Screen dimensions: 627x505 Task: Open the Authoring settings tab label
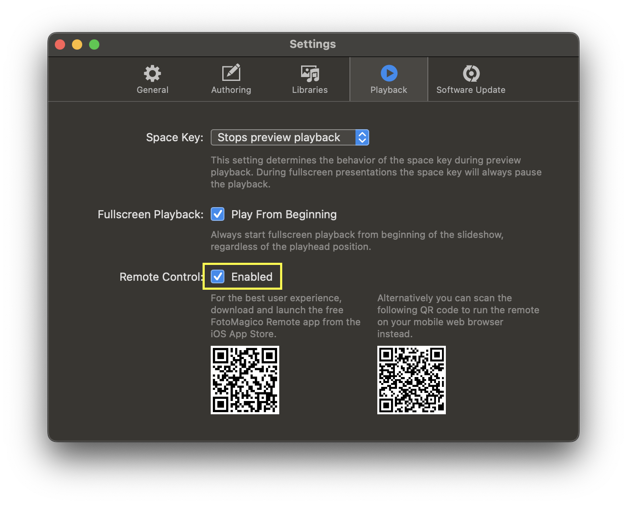pyautogui.click(x=231, y=90)
